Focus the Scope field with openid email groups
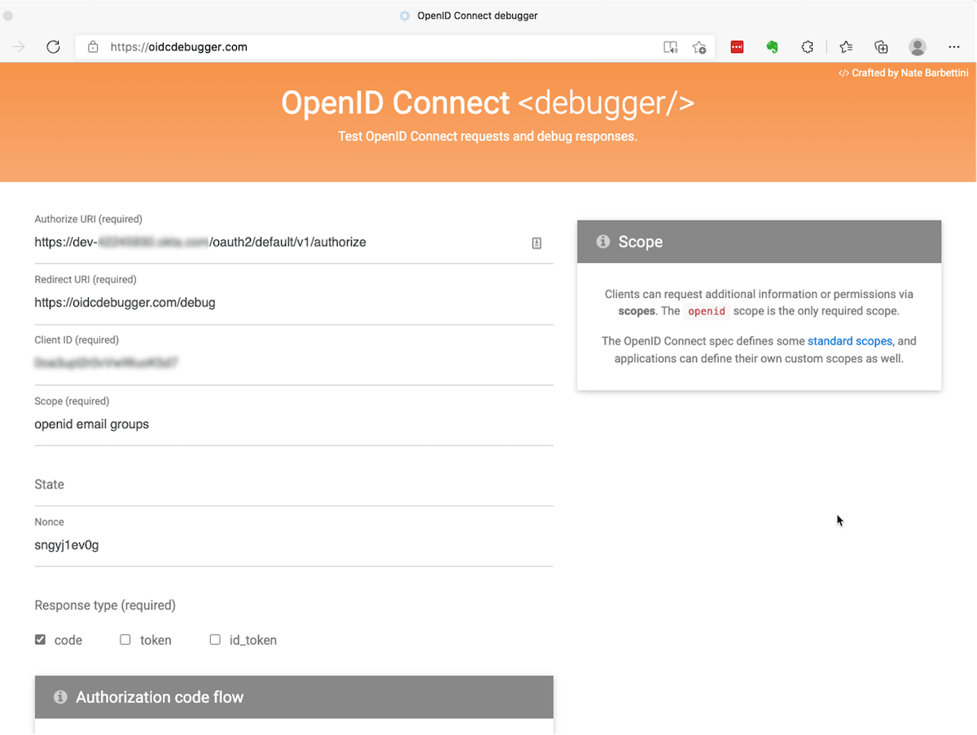Image resolution: width=977 pixels, height=735 pixels. click(x=293, y=424)
